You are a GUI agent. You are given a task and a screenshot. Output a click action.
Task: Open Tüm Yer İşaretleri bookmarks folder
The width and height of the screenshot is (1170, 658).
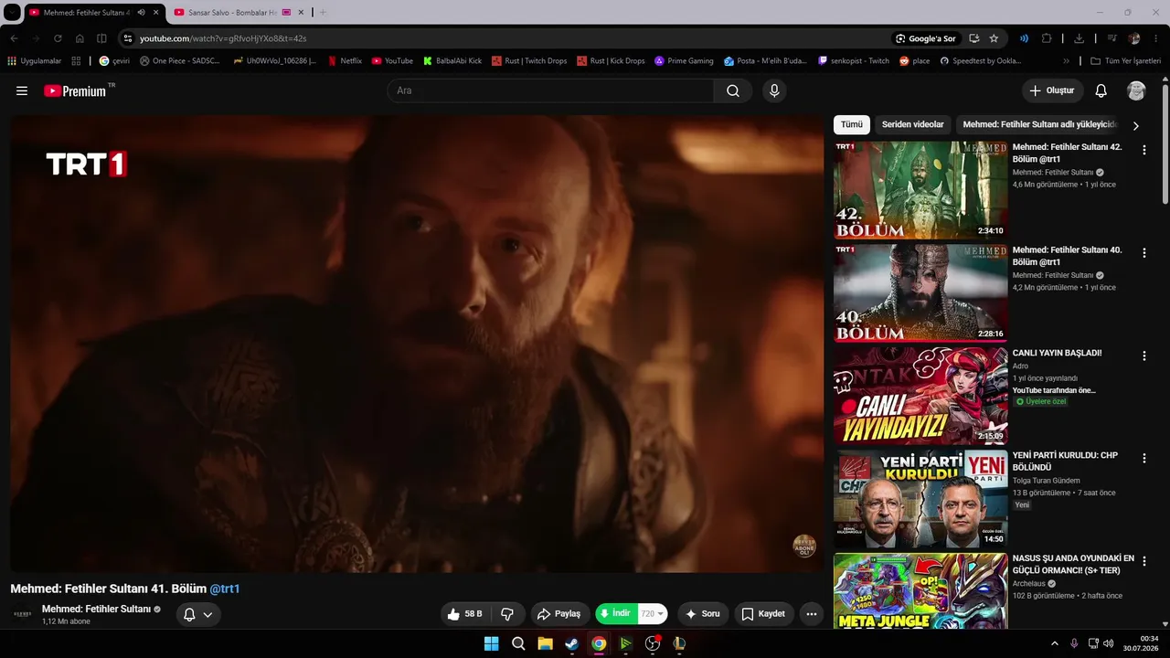point(1127,61)
